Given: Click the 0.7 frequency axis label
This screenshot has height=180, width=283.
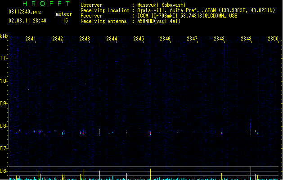Looking at the screenshot, I should click(x=4, y=148).
